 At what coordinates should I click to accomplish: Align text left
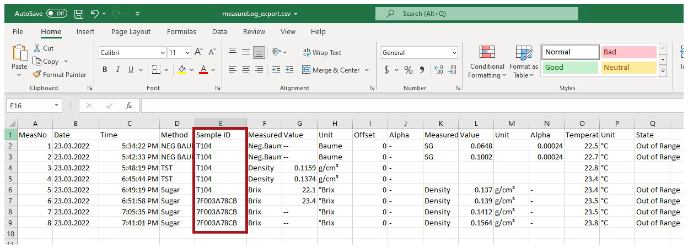point(233,70)
